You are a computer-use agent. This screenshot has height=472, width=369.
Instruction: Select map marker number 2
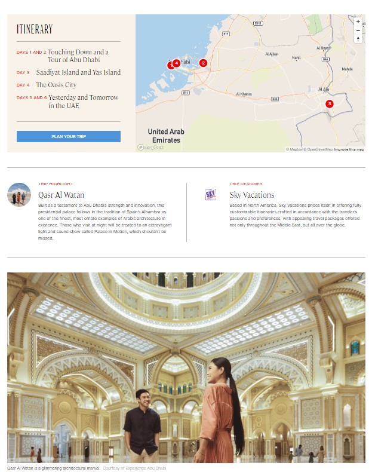tap(203, 63)
